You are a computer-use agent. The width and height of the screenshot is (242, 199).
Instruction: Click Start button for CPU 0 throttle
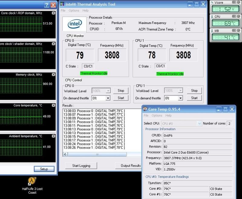121,98
